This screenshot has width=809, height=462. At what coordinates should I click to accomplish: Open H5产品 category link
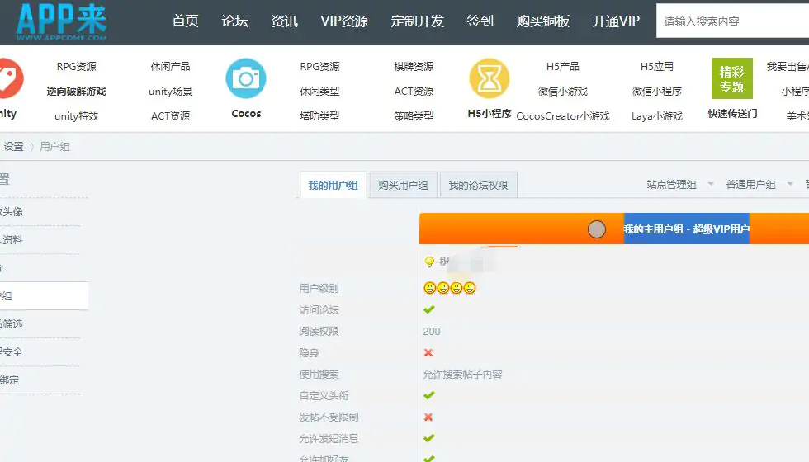[563, 67]
